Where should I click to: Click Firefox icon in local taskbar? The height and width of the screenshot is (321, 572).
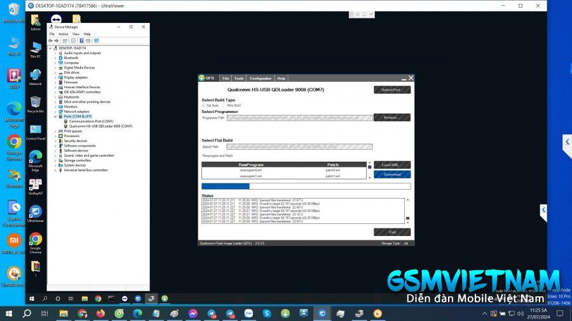[x=100, y=313]
